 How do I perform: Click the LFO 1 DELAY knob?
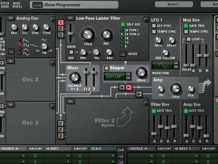(x=172, y=40)
